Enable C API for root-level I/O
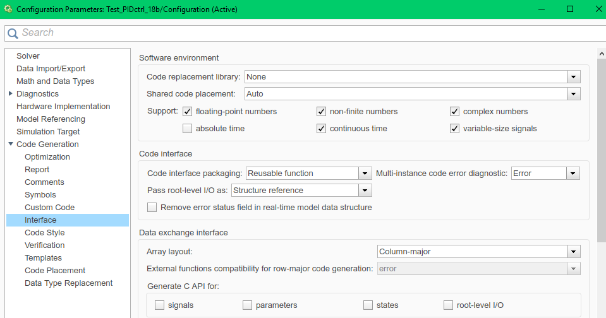Screen dimensions: 606x318 click(448, 305)
